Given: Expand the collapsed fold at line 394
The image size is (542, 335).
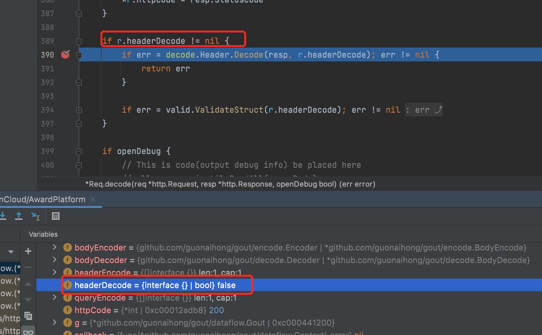Looking at the screenshot, I should tap(79, 110).
